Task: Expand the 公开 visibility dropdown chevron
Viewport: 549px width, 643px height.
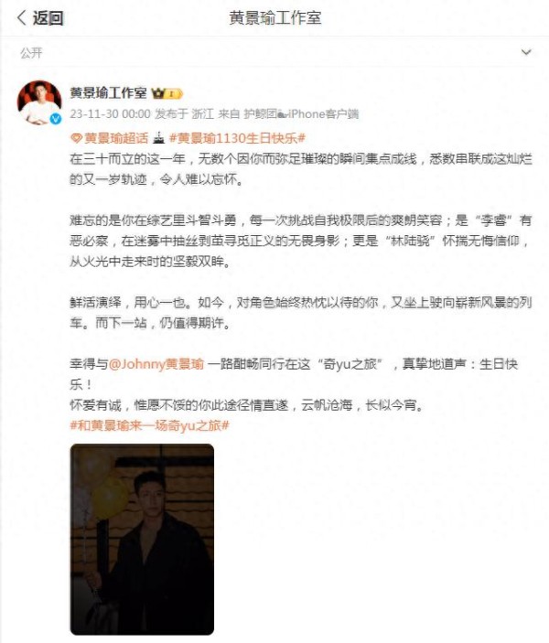Action: (526, 52)
